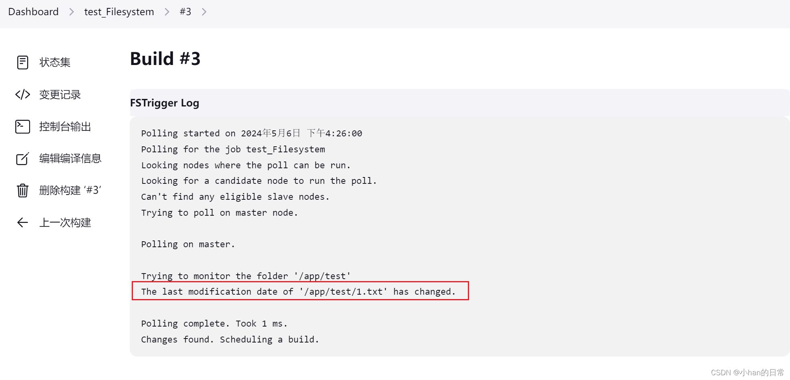Click 删除构建 '#3' to delete the build
This screenshot has width=790, height=380.
[70, 190]
